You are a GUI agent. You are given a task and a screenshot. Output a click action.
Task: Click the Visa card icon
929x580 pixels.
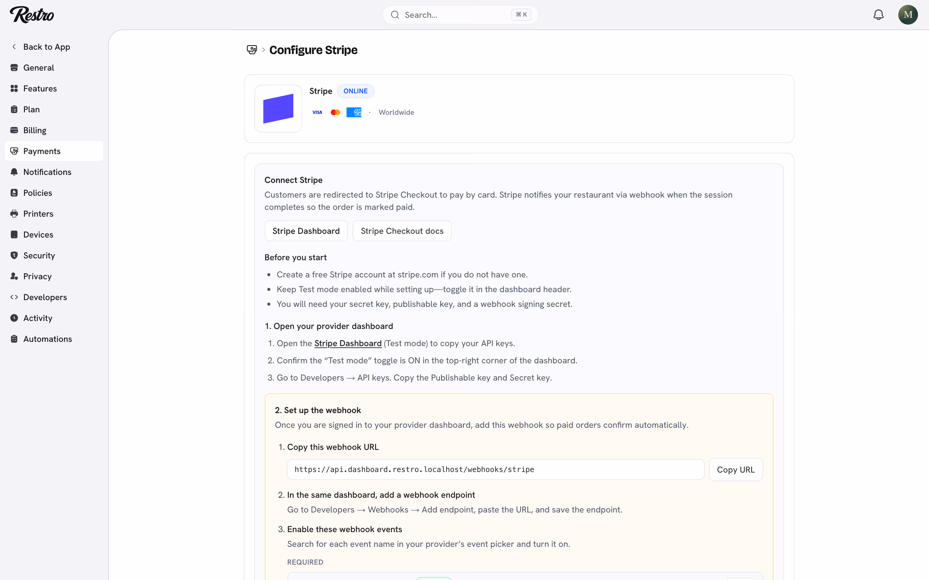317,112
